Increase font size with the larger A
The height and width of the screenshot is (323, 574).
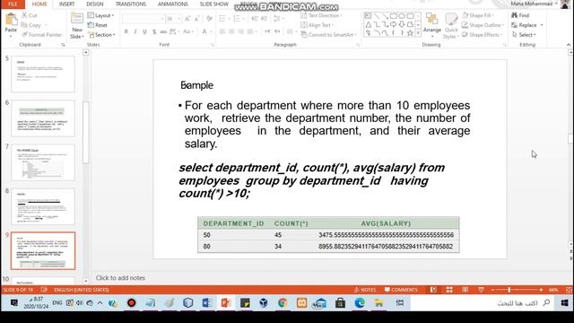click(x=187, y=18)
